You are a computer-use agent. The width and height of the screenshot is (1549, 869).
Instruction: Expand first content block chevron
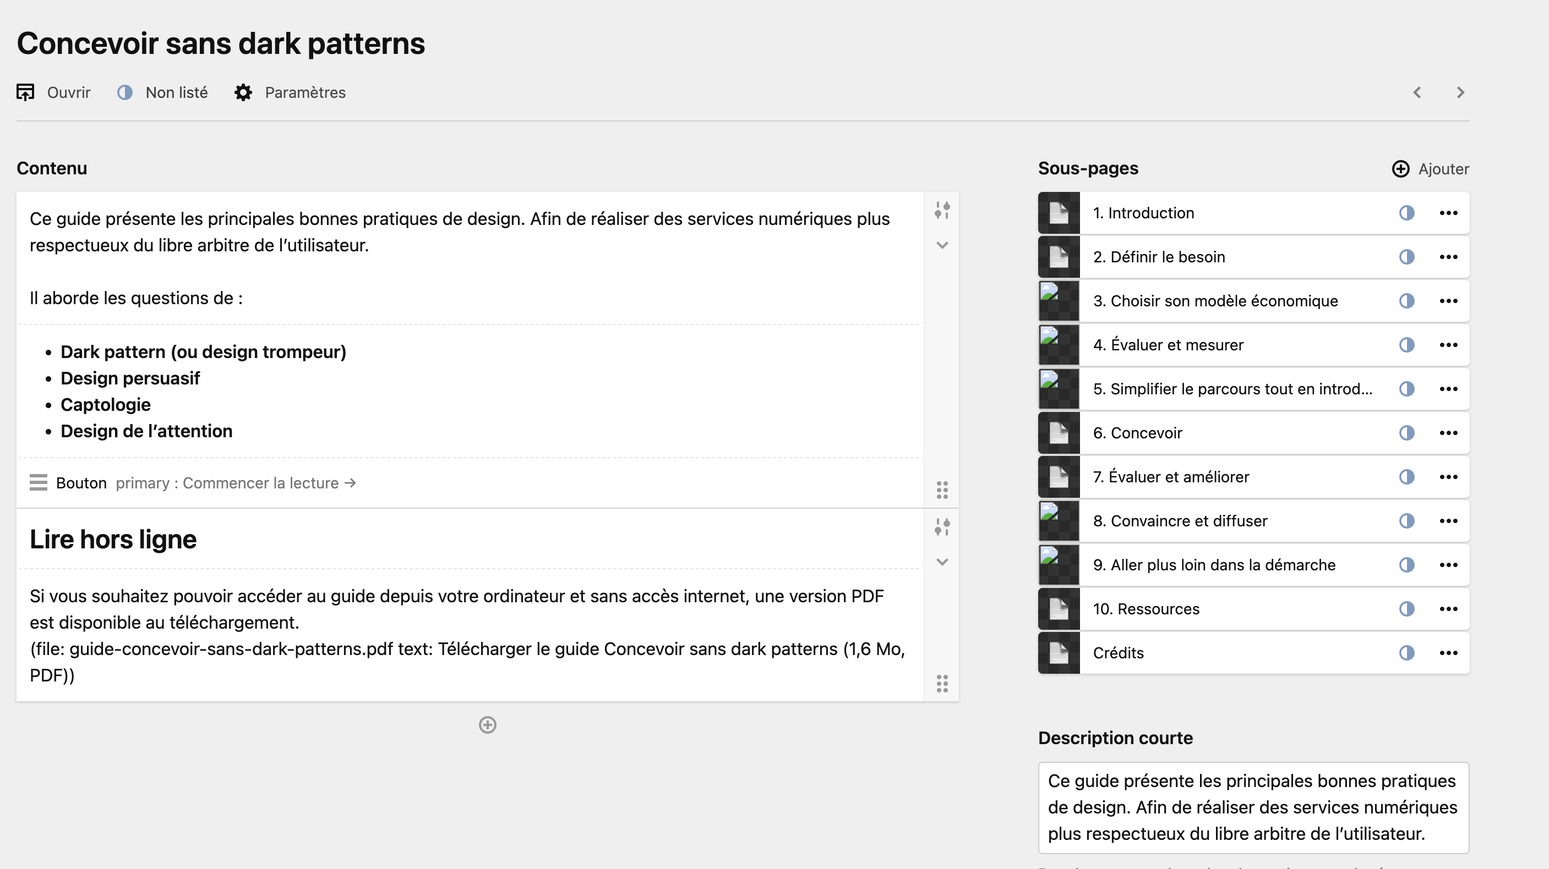coord(942,245)
